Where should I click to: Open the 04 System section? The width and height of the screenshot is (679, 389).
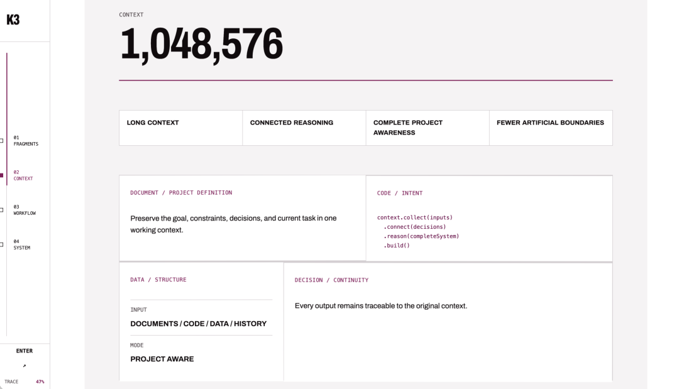coord(21,244)
